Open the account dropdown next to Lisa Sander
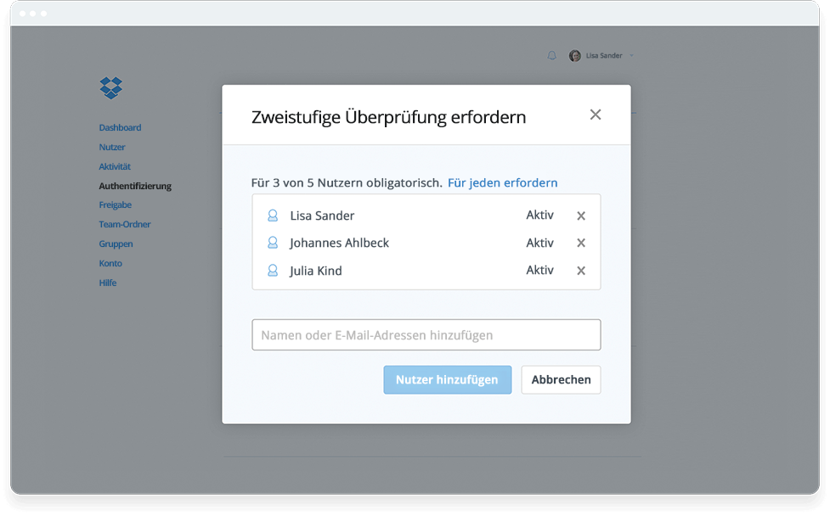 coord(634,55)
